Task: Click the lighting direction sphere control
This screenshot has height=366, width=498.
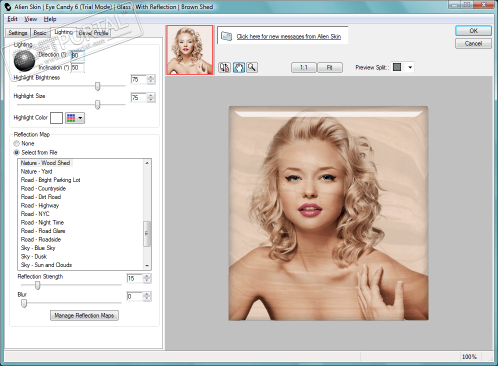Action: pyautogui.click(x=25, y=60)
